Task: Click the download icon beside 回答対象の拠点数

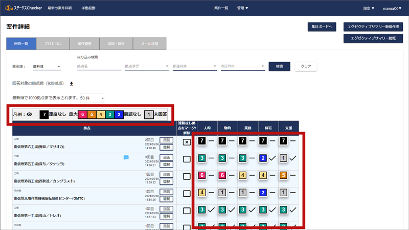Action: pyautogui.click(x=72, y=83)
